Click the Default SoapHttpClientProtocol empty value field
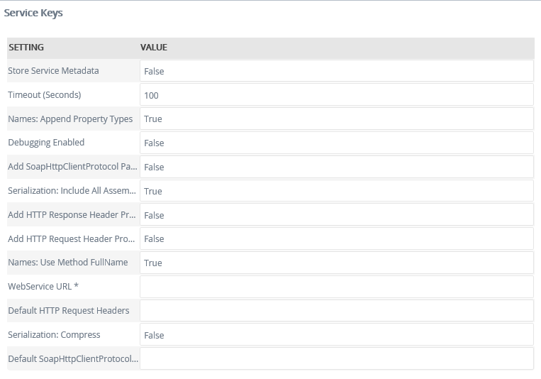Screen dimensions: 541x379 (336, 358)
